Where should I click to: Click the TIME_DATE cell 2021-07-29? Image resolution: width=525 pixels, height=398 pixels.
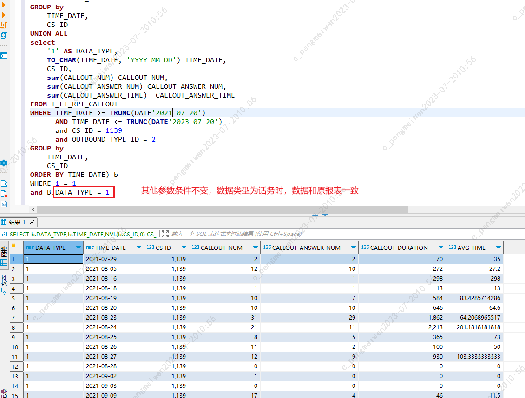(113, 259)
